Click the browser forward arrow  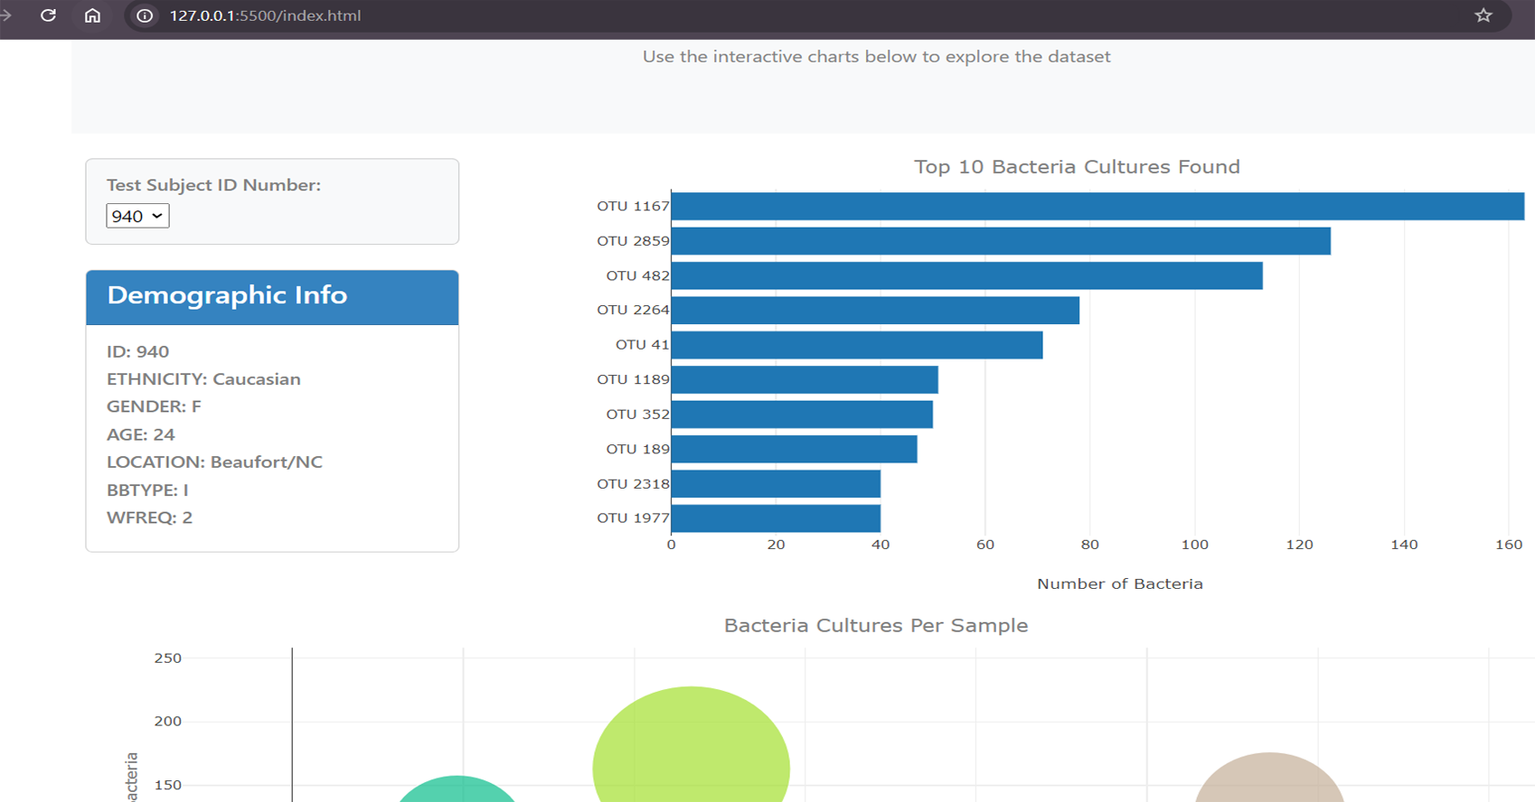tap(6, 15)
